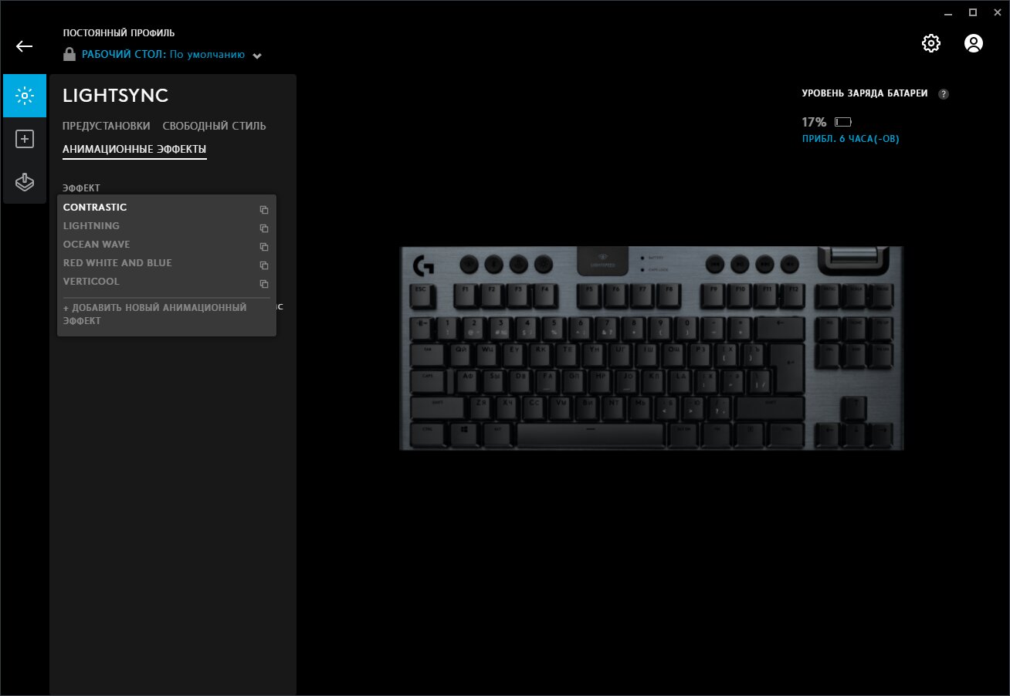
Task: Click the duplicate icon next to LIGHTNING
Action: pos(264,228)
